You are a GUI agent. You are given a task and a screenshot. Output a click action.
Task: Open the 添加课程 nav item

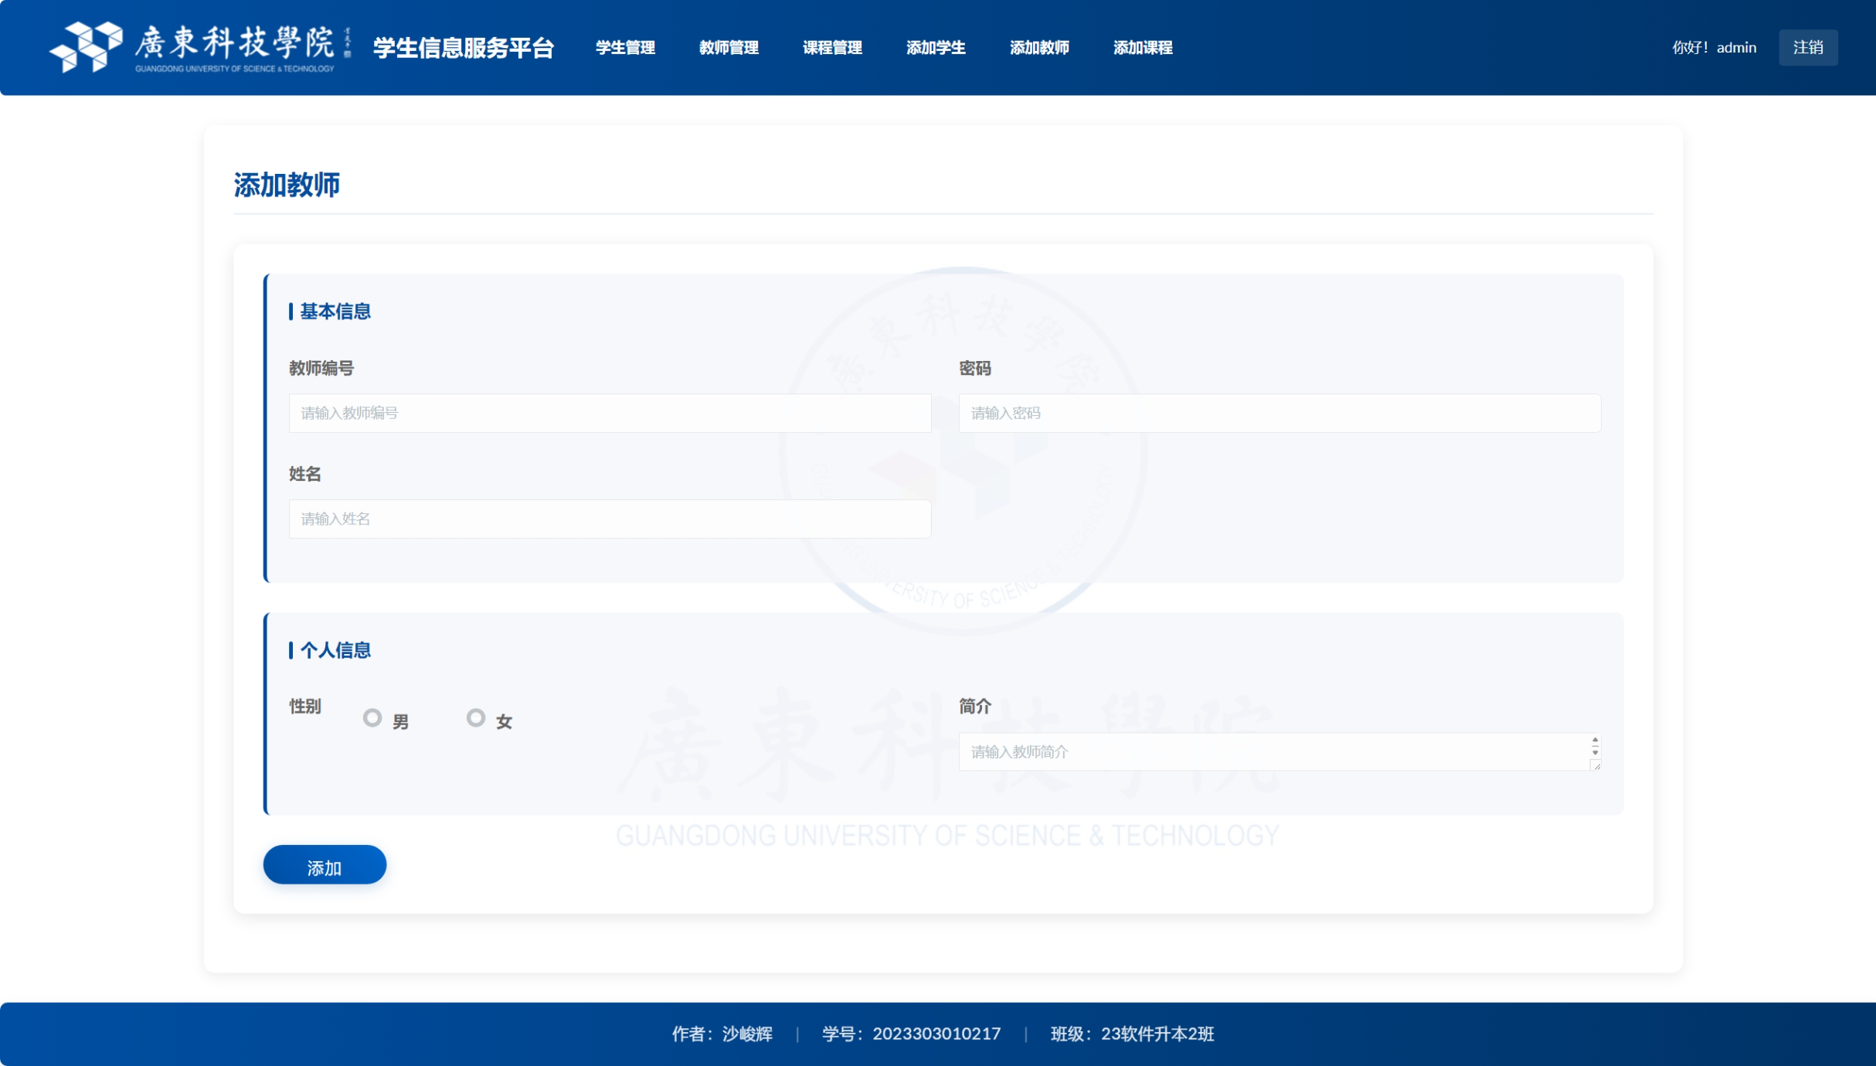[1142, 48]
